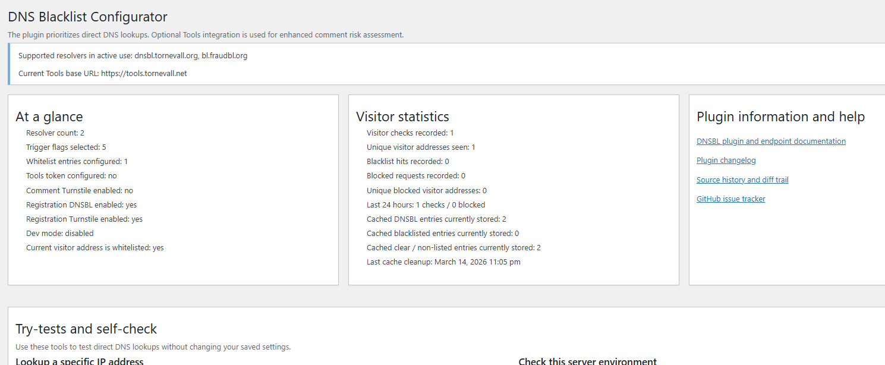Screen dimensions: 885x365
Task: Open the Plugin changelog
Action: 726,160
